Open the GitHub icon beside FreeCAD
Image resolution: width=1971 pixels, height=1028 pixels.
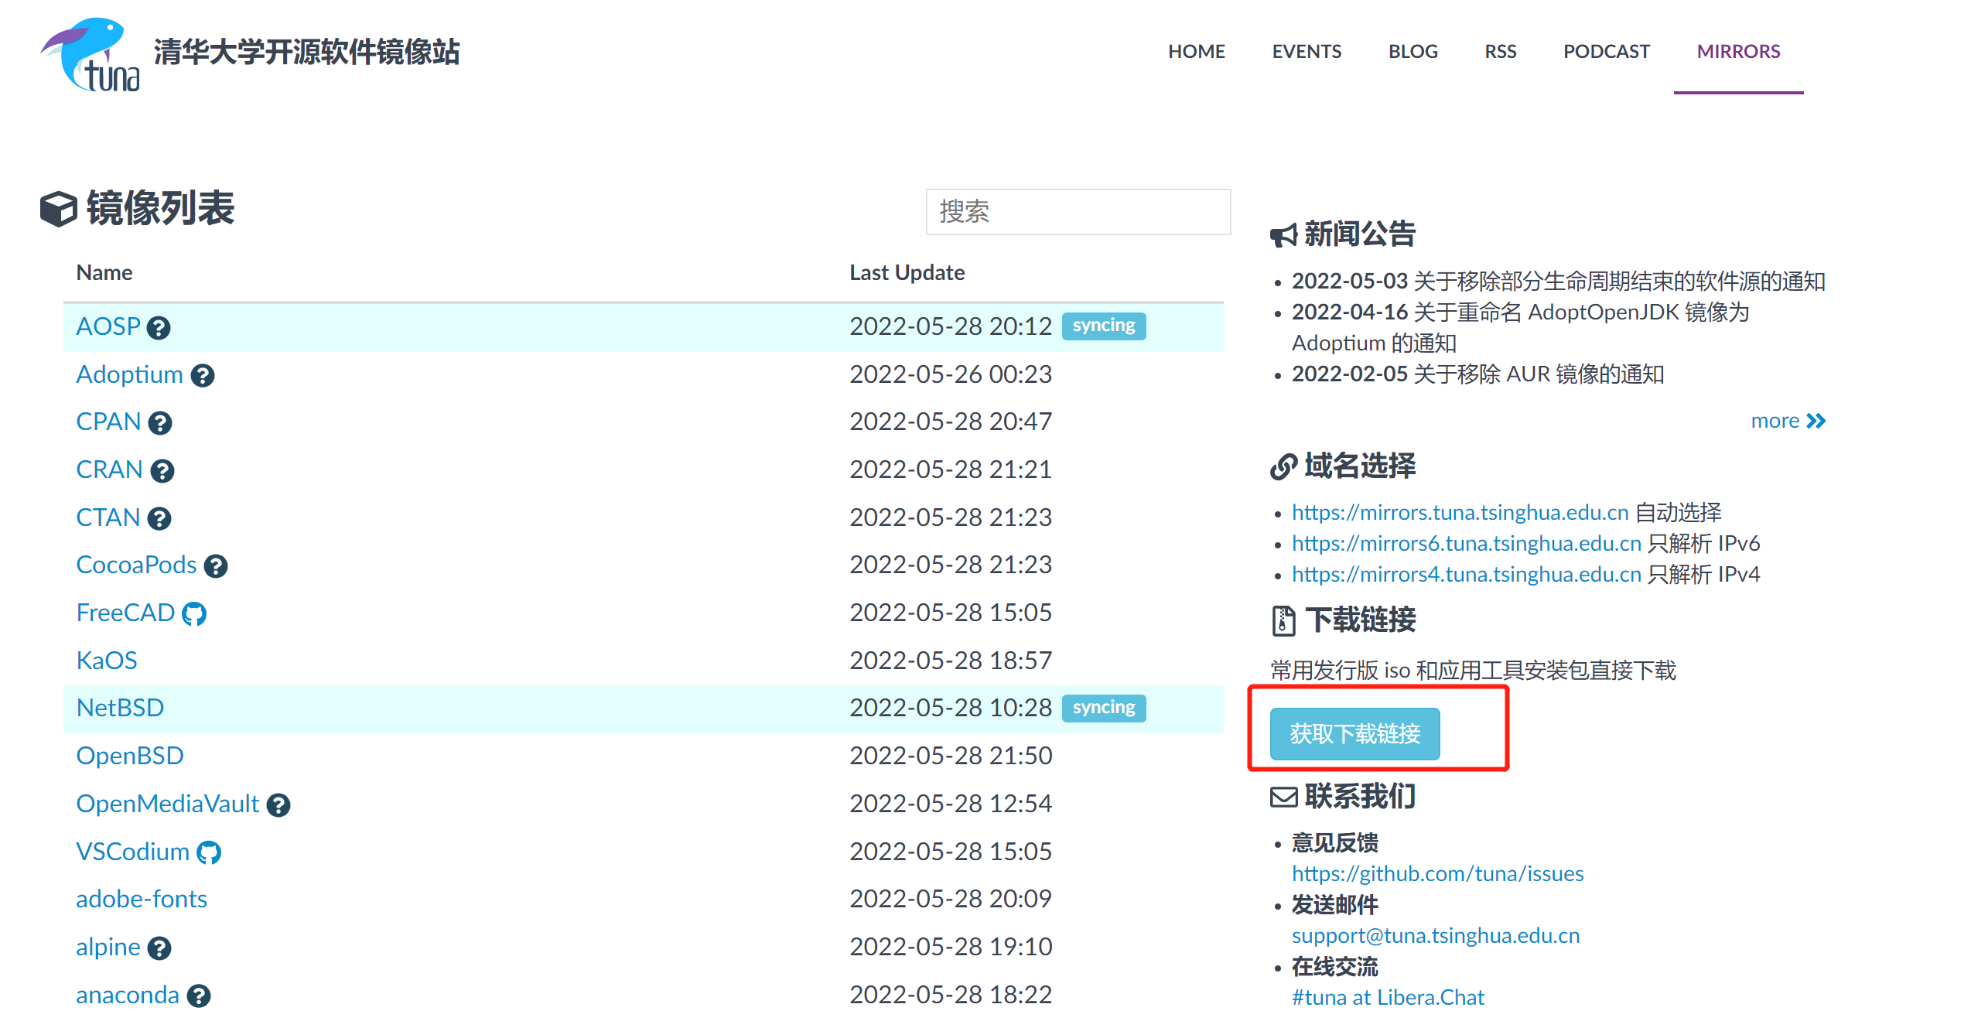(x=194, y=614)
